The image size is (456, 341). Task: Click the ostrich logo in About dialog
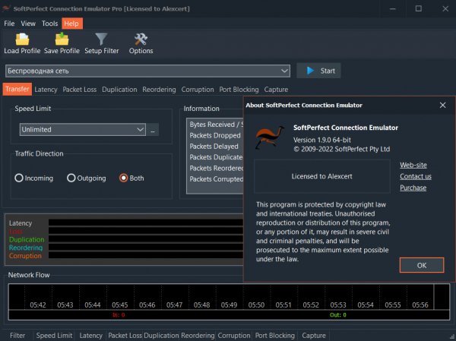pyautogui.click(x=269, y=137)
